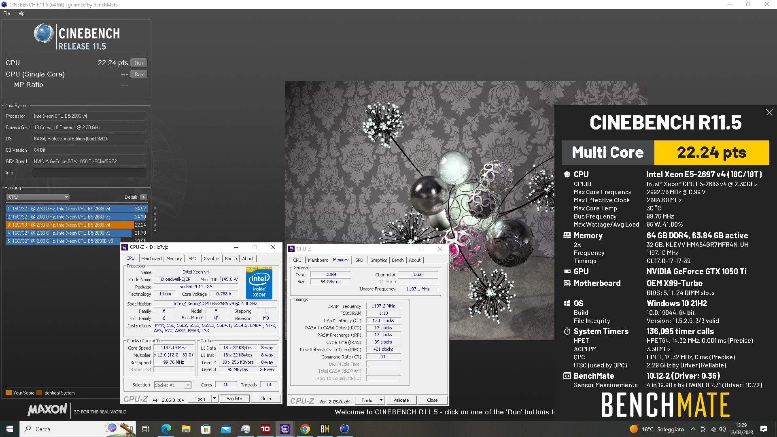Open File Explorer from taskbar
Image resolution: width=777 pixels, height=437 pixels.
[x=186, y=429]
